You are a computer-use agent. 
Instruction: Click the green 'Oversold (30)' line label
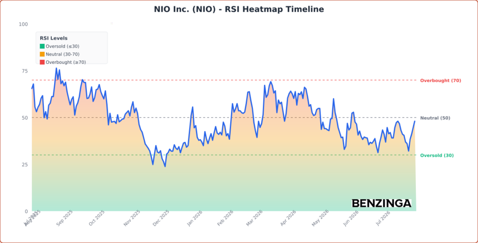[437, 156]
